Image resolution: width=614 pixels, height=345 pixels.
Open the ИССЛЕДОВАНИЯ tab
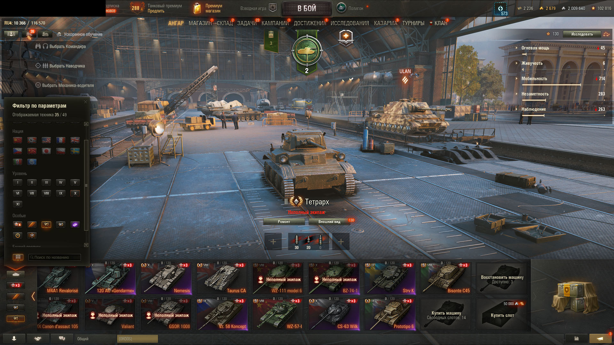pos(350,23)
